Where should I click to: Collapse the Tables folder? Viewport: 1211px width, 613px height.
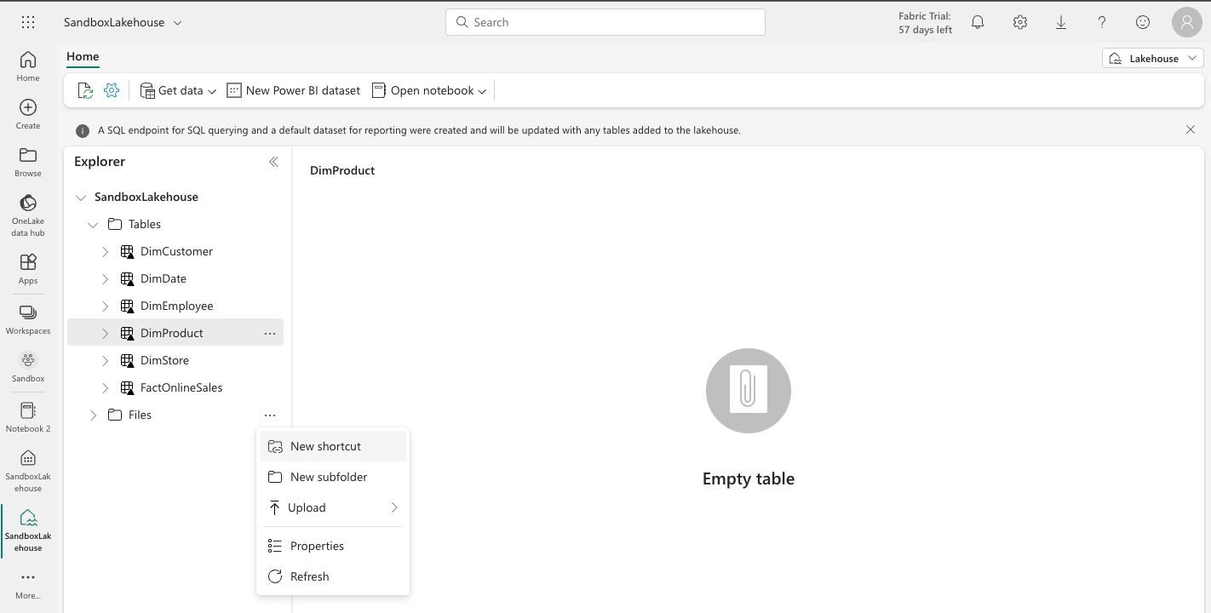point(94,225)
